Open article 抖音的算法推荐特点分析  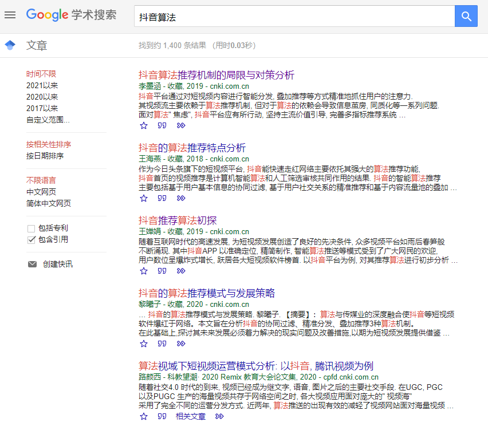192,148
